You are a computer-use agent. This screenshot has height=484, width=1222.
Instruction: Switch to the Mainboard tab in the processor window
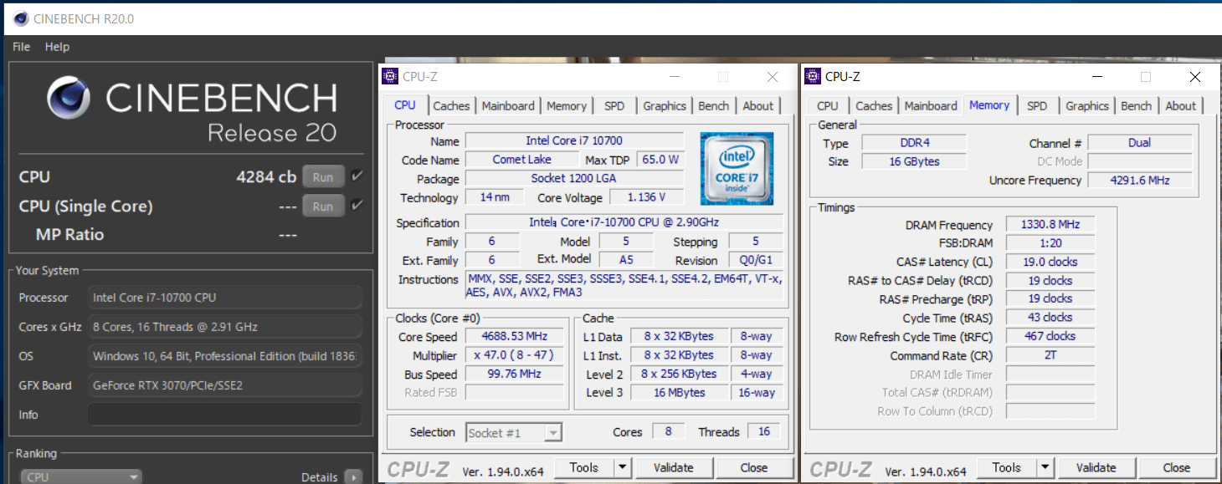coord(508,106)
